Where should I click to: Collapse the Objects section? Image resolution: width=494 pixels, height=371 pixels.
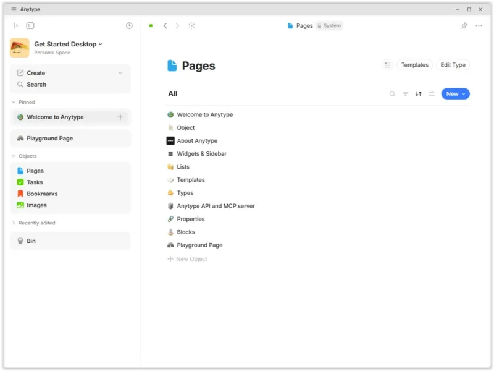click(14, 156)
